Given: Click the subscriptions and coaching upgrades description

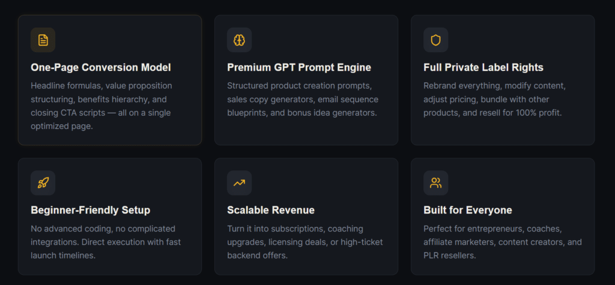Looking at the screenshot, I should (304, 242).
